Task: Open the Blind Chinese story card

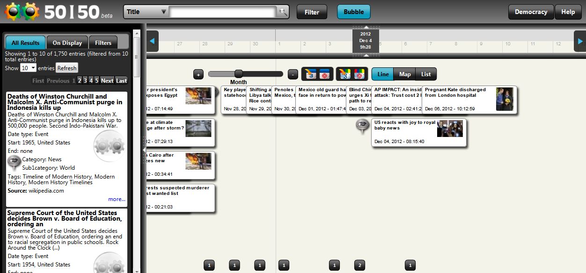Action: click(359, 100)
